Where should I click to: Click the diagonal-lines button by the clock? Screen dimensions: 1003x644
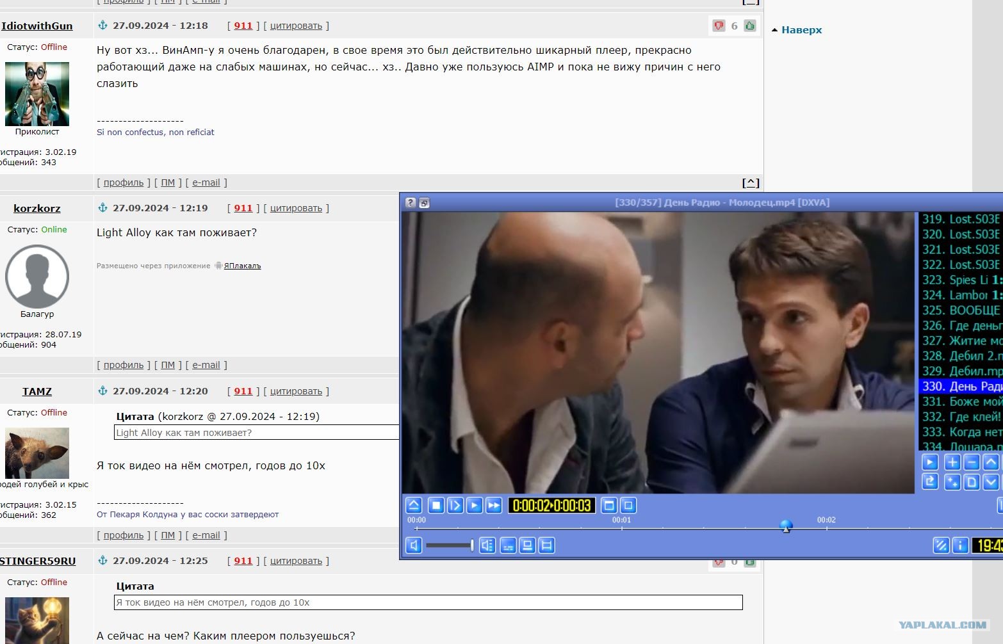pos(941,545)
